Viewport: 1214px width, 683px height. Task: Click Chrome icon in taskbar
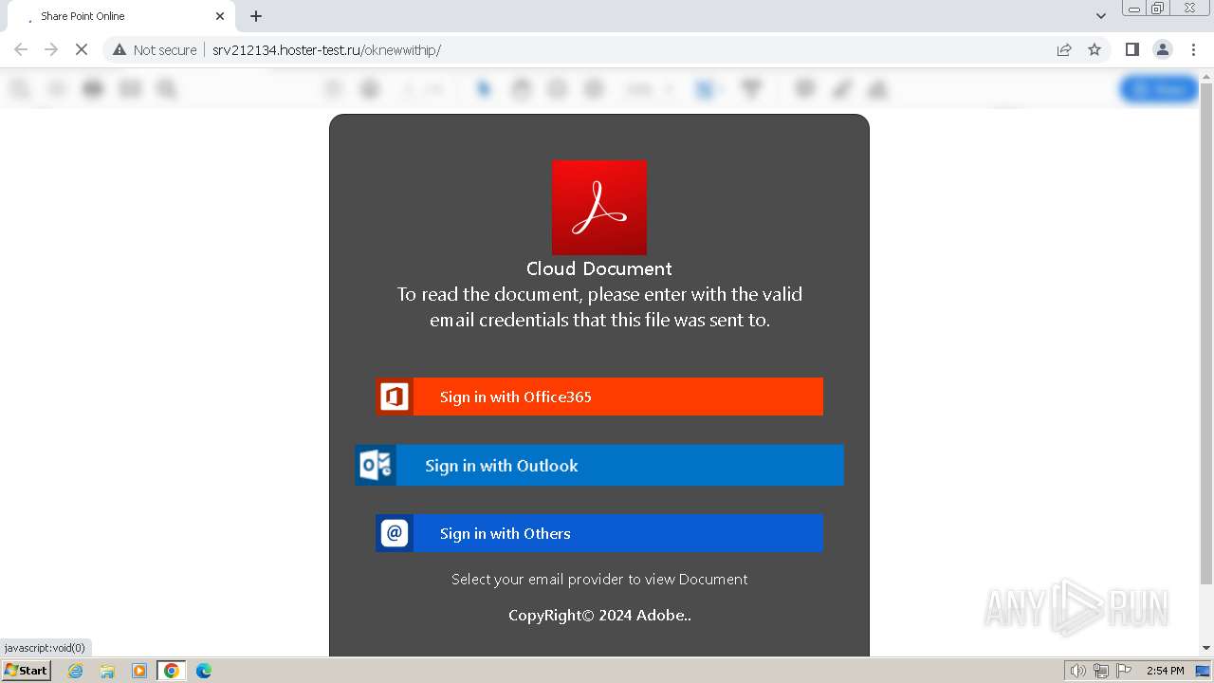tap(172, 671)
